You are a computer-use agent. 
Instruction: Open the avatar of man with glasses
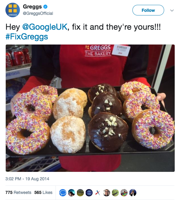[106, 192]
